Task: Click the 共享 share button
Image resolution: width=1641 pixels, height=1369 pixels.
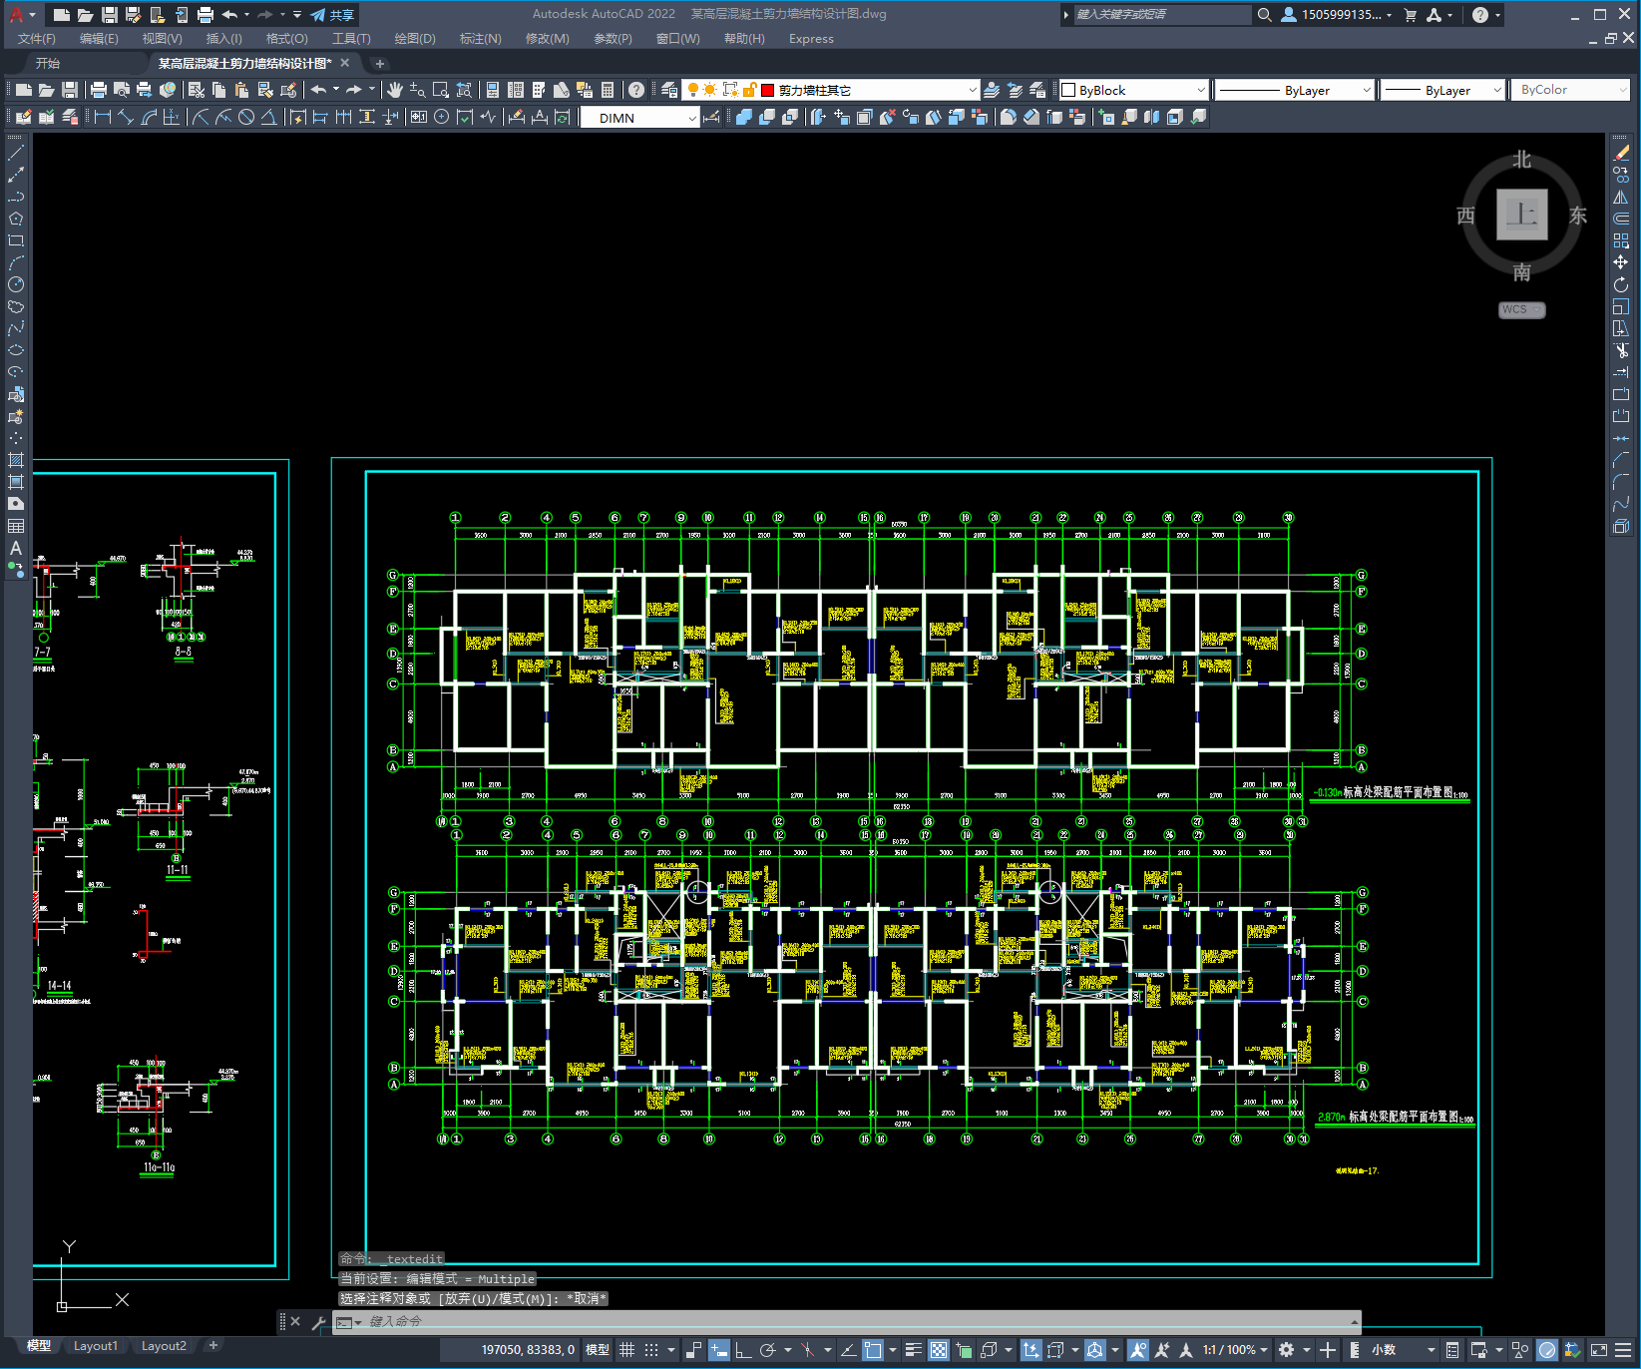Action: point(333,15)
